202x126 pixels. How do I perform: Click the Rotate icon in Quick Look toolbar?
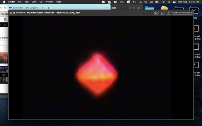click(162, 13)
